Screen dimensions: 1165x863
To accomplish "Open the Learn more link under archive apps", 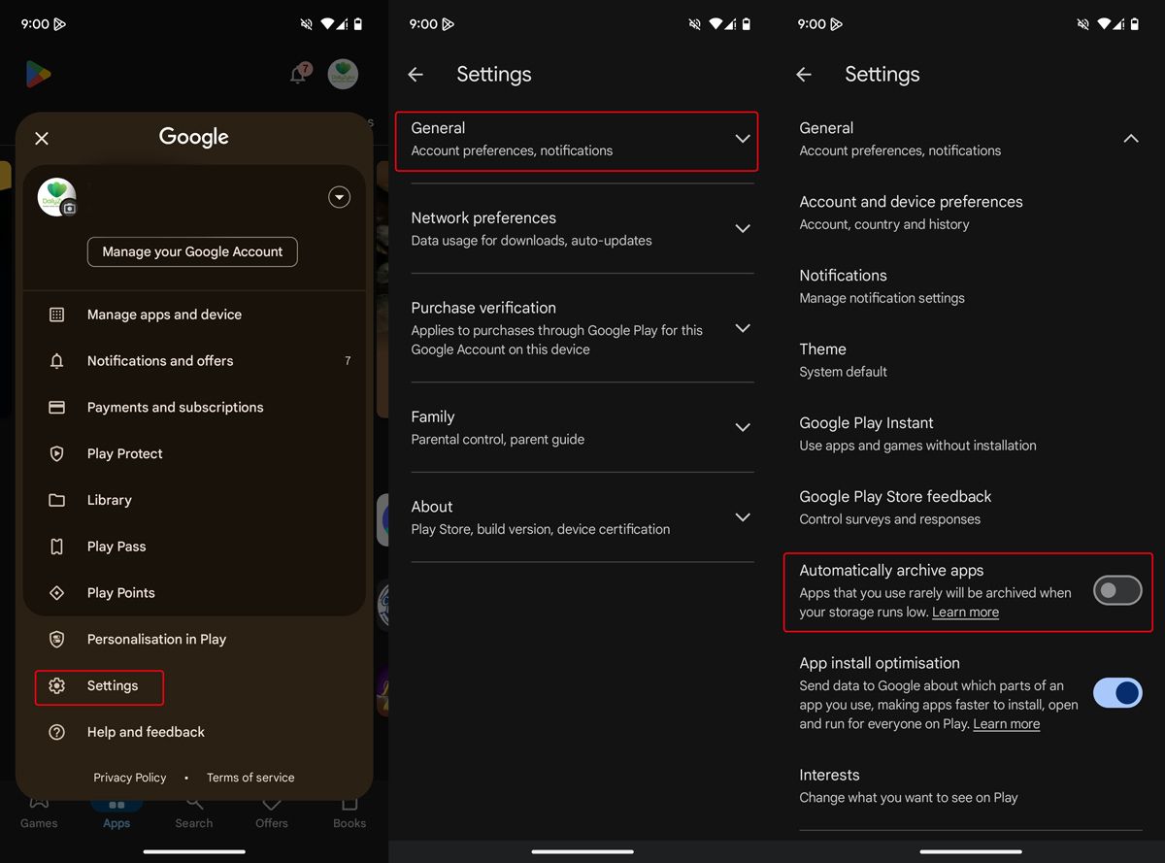I will pos(965,612).
